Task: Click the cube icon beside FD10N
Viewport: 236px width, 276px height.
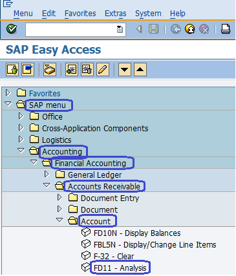Action: click(x=86, y=233)
